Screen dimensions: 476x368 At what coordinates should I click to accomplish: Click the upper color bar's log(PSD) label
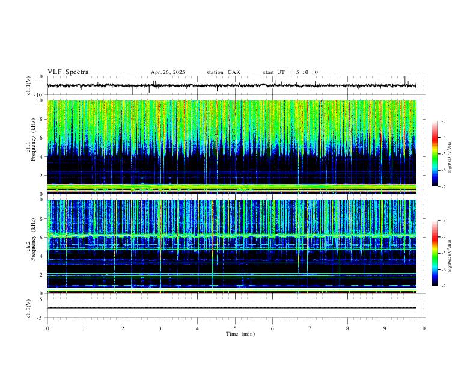[450, 157]
